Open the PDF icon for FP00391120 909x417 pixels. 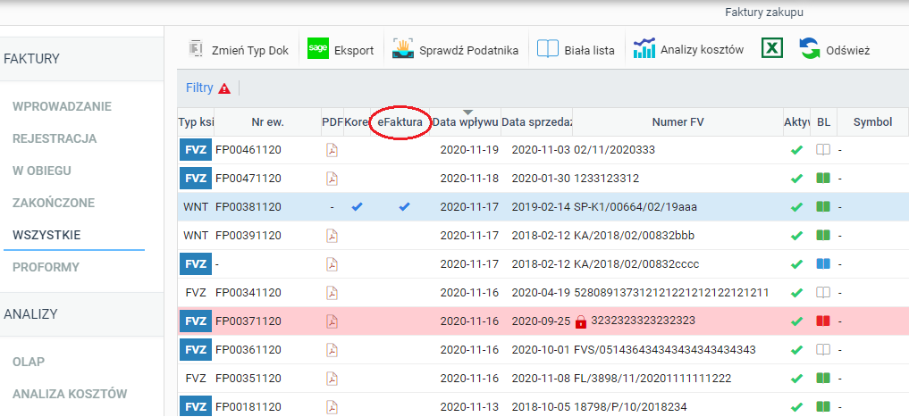tap(332, 236)
